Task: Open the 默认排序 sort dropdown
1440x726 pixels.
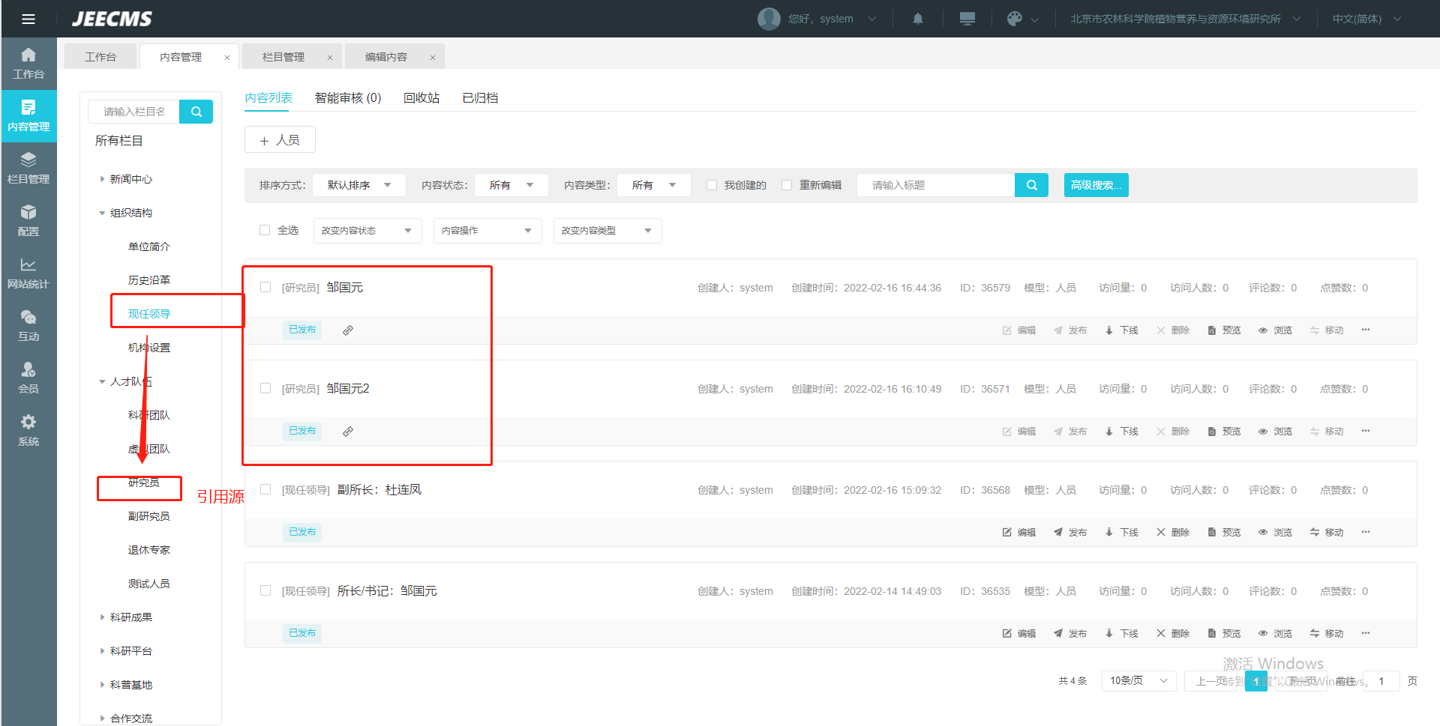Action: (358, 185)
